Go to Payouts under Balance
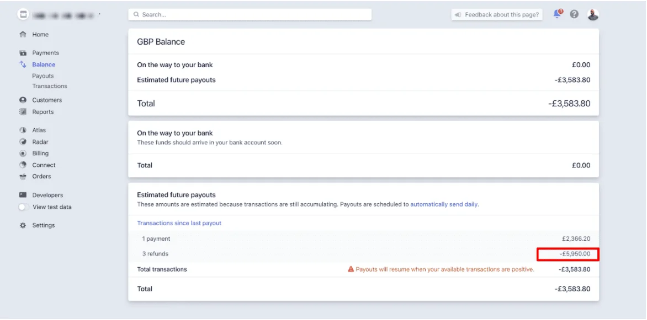The height and width of the screenshot is (320, 647). [x=43, y=76]
